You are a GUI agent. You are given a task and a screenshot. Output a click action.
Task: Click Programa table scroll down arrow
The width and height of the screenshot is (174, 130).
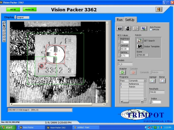point(145,99)
